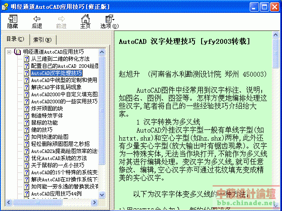
Task: Click the 隐藏 (Hide) toolbar icon
Action: click(12, 19)
